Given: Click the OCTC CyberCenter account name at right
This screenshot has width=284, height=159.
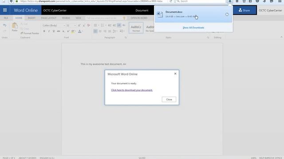Looking at the screenshot, I should [270, 10].
